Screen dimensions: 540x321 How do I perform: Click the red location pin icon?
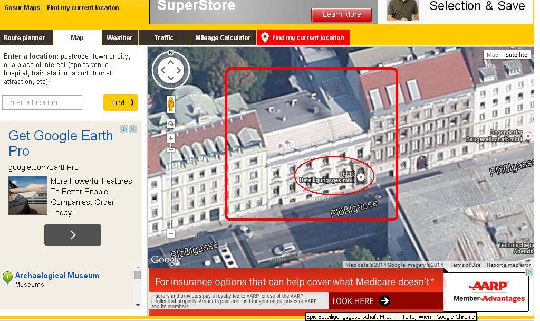265,37
